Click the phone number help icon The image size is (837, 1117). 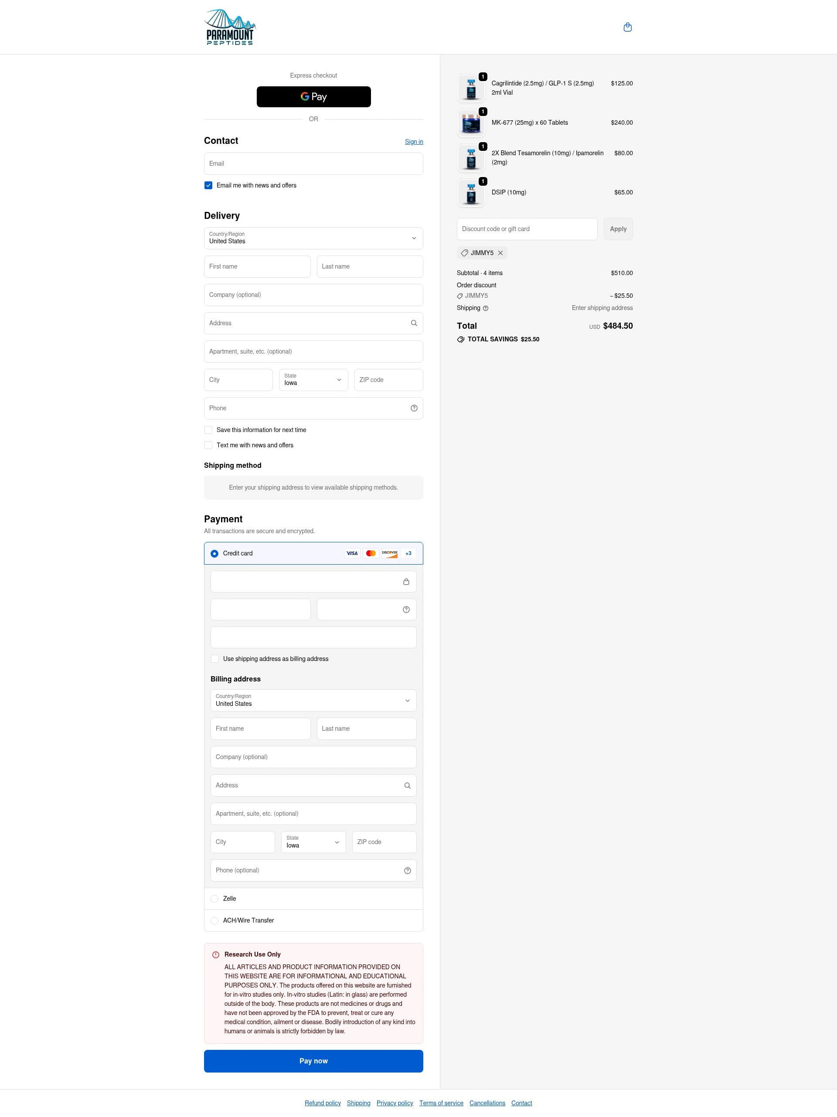[x=413, y=408]
